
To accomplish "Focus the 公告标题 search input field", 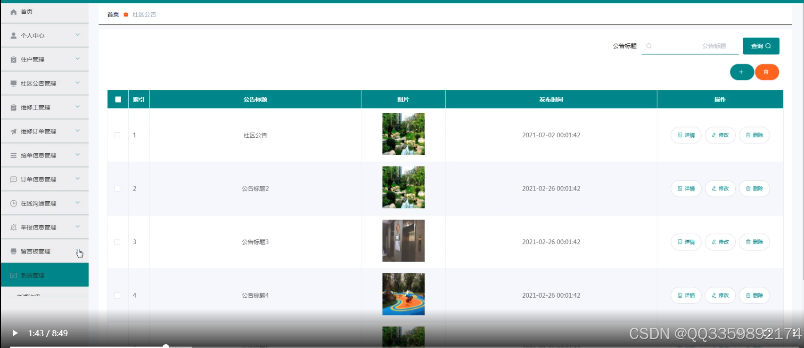I will pos(690,46).
